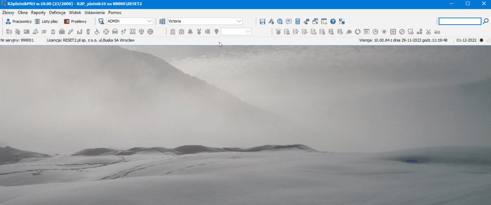Click the scissors icon
The width and height of the screenshot is (491, 205).
429,32
